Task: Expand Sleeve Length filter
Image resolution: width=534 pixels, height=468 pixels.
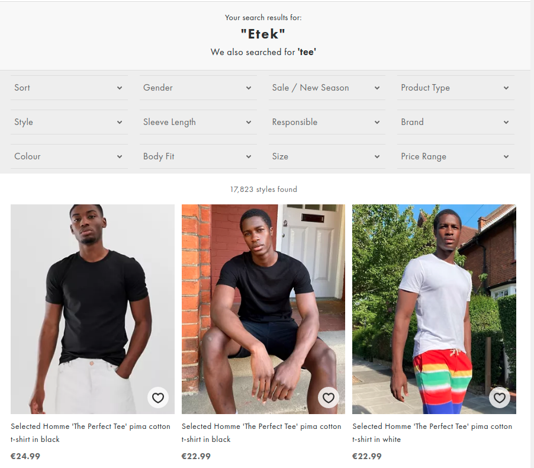Action: pos(198,122)
